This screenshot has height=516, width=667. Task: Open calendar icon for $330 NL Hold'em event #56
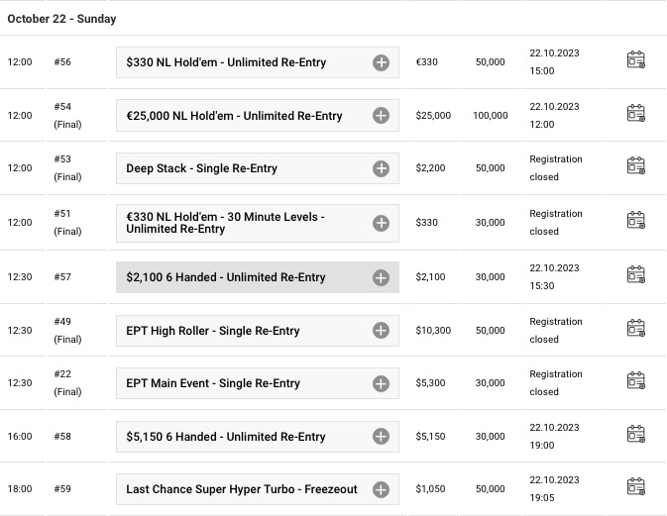[x=636, y=60]
